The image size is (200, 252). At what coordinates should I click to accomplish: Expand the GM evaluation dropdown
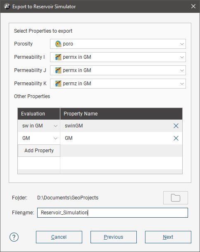(39, 138)
